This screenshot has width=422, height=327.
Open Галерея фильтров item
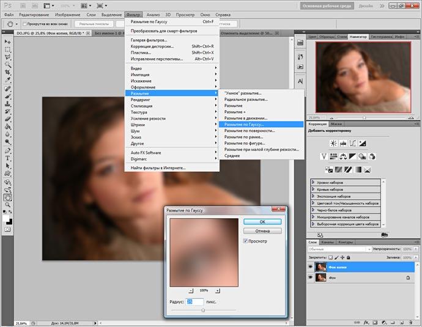tap(172, 40)
